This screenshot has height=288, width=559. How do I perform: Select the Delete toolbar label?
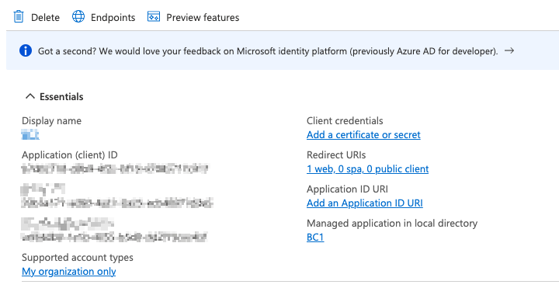click(45, 17)
